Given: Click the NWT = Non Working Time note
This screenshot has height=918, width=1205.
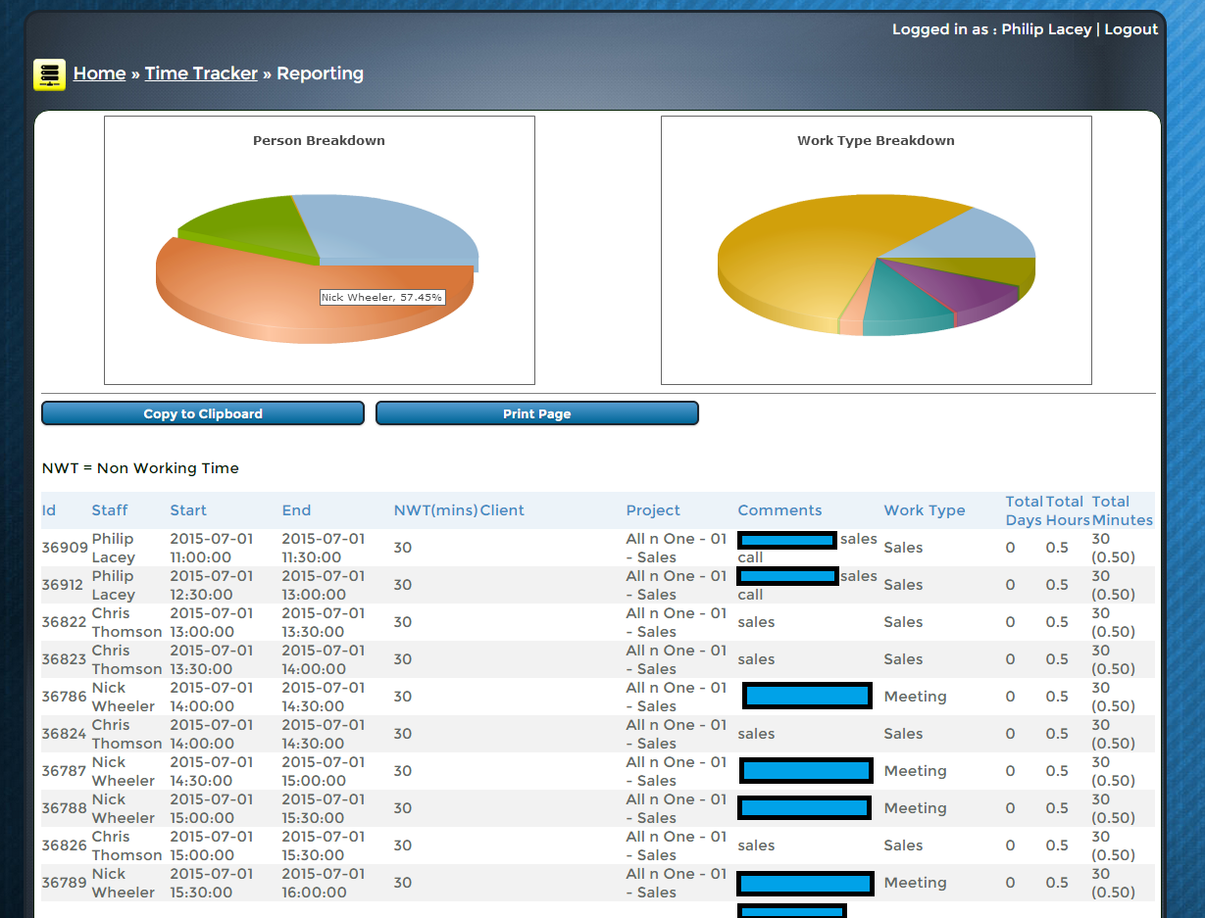Looking at the screenshot, I should 140,468.
